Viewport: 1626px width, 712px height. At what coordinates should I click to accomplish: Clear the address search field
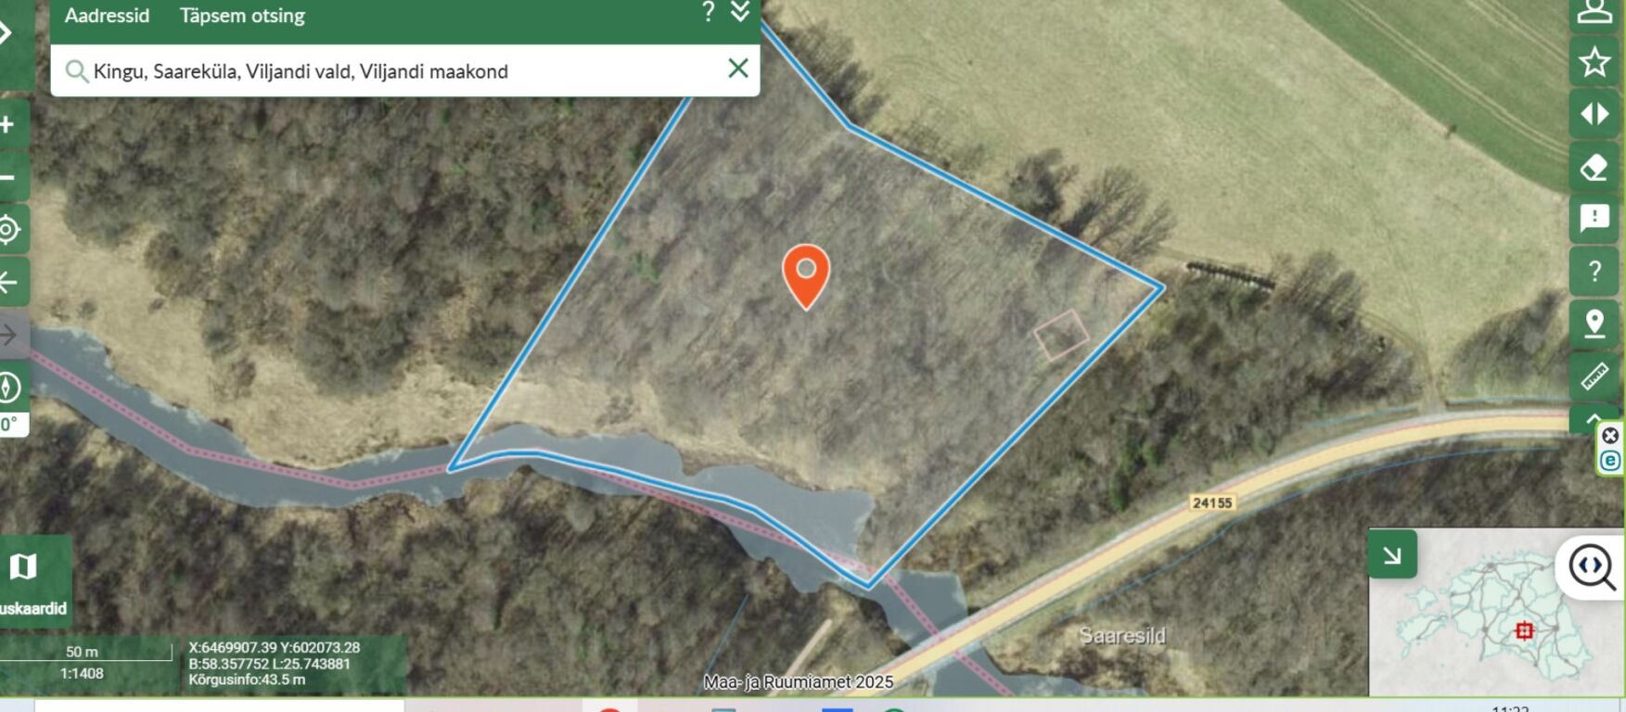coord(738,69)
